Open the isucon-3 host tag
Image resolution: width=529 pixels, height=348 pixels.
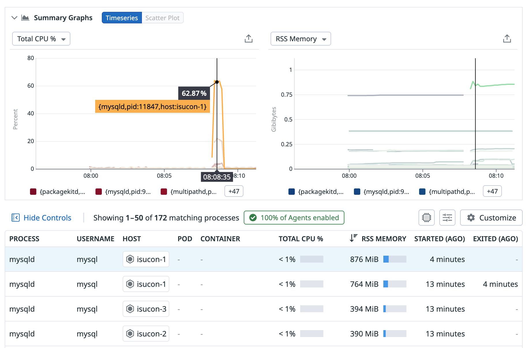(x=146, y=309)
